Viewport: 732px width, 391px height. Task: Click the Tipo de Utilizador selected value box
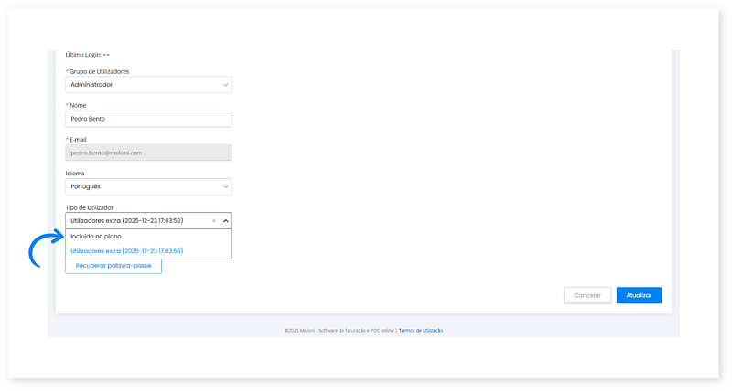coord(137,220)
